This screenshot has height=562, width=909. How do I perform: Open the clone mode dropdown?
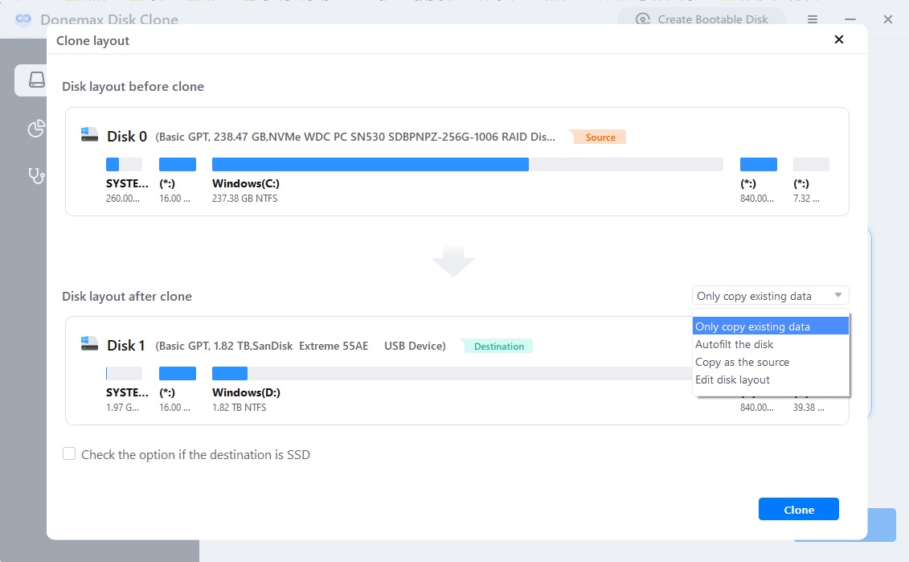(769, 295)
